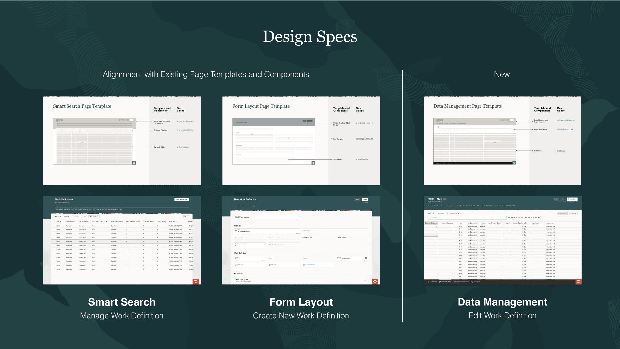
Task: Click the plus icon in Drag and Drop attachment area
Action: [365, 280]
